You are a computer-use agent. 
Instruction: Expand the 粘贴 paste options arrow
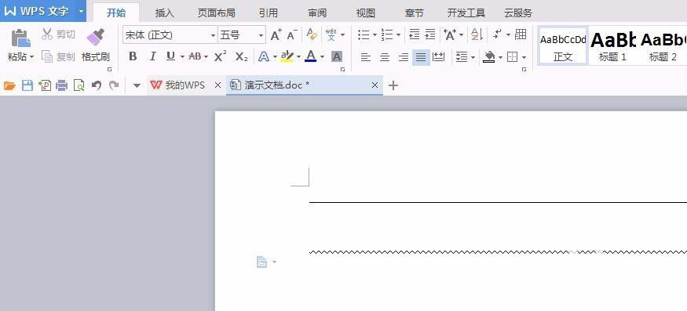pyautogui.click(x=31, y=57)
